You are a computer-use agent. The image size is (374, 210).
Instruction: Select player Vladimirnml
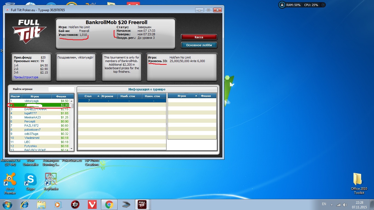39,138
